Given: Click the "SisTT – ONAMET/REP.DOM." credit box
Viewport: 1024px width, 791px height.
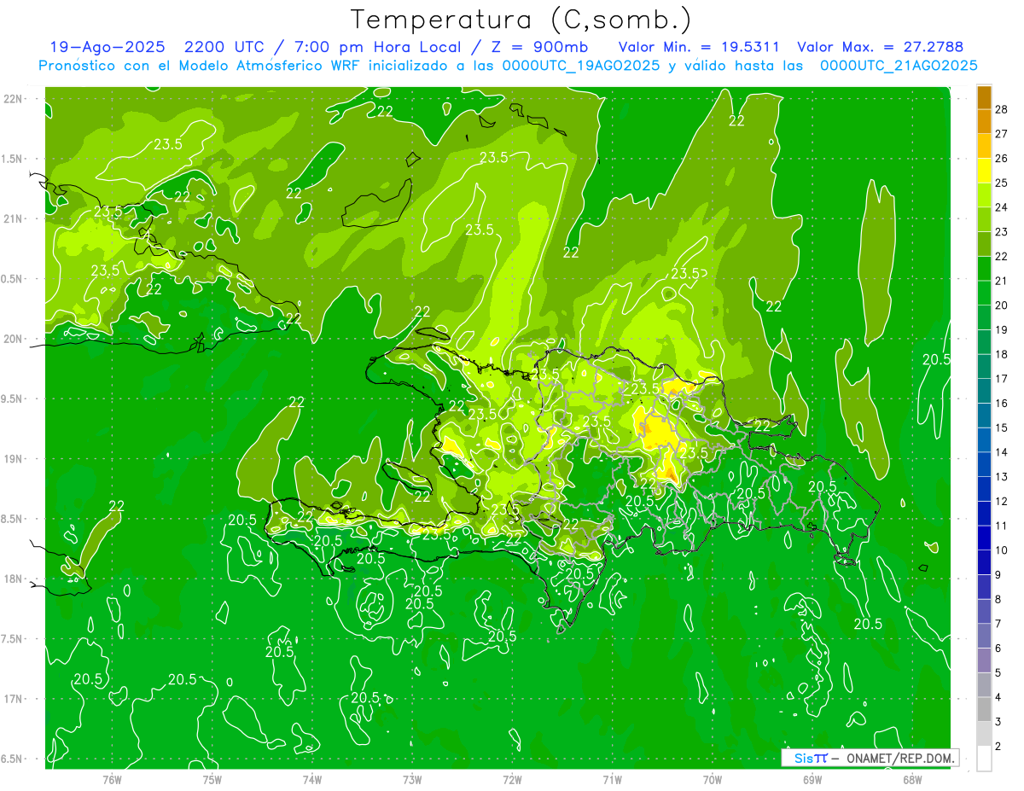Looking at the screenshot, I should click(x=870, y=758).
